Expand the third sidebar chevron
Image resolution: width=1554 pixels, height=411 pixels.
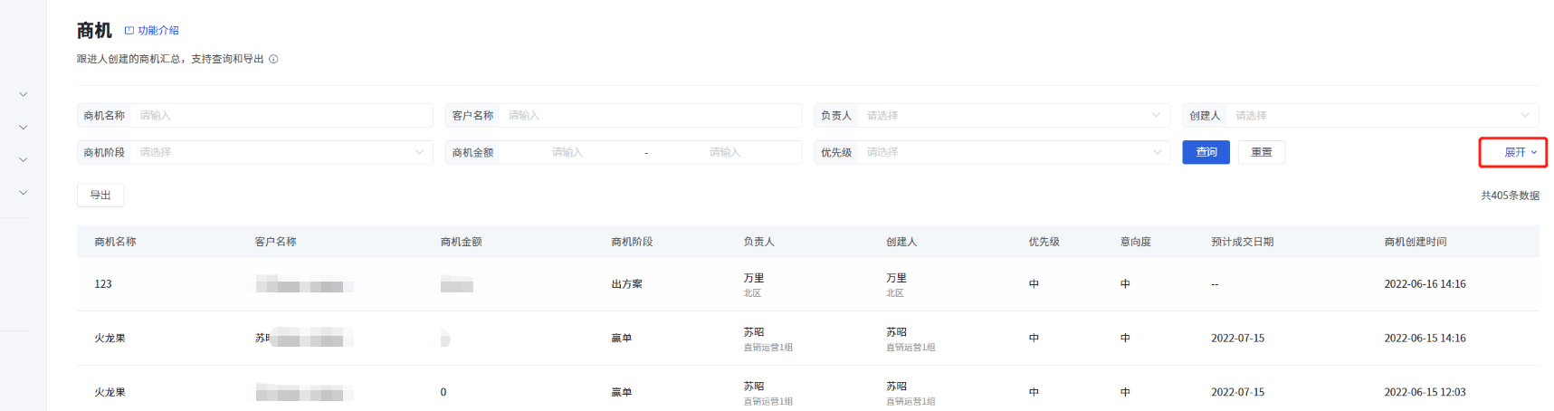click(x=24, y=160)
